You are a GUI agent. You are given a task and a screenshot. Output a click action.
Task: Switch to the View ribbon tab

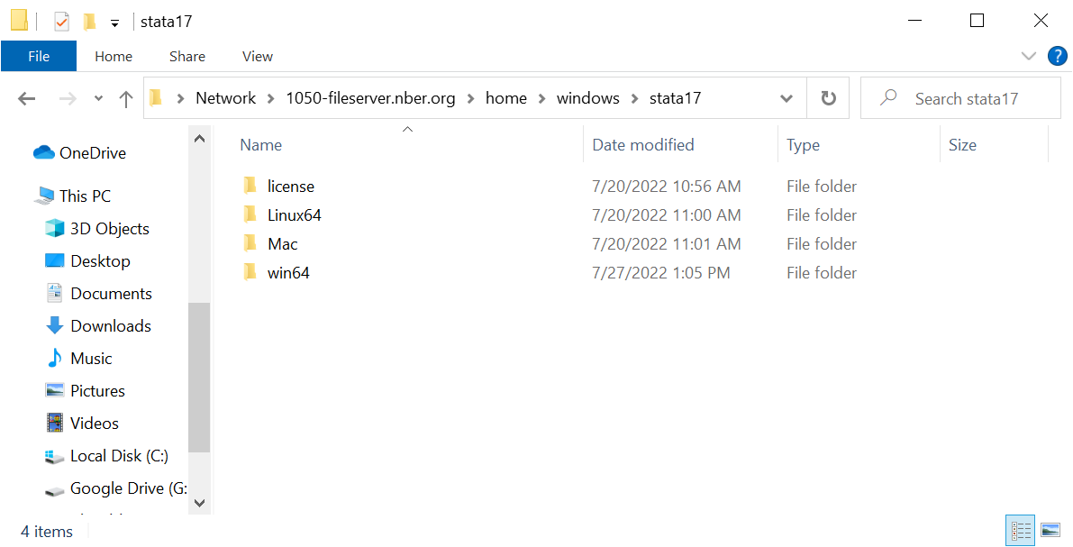point(257,56)
